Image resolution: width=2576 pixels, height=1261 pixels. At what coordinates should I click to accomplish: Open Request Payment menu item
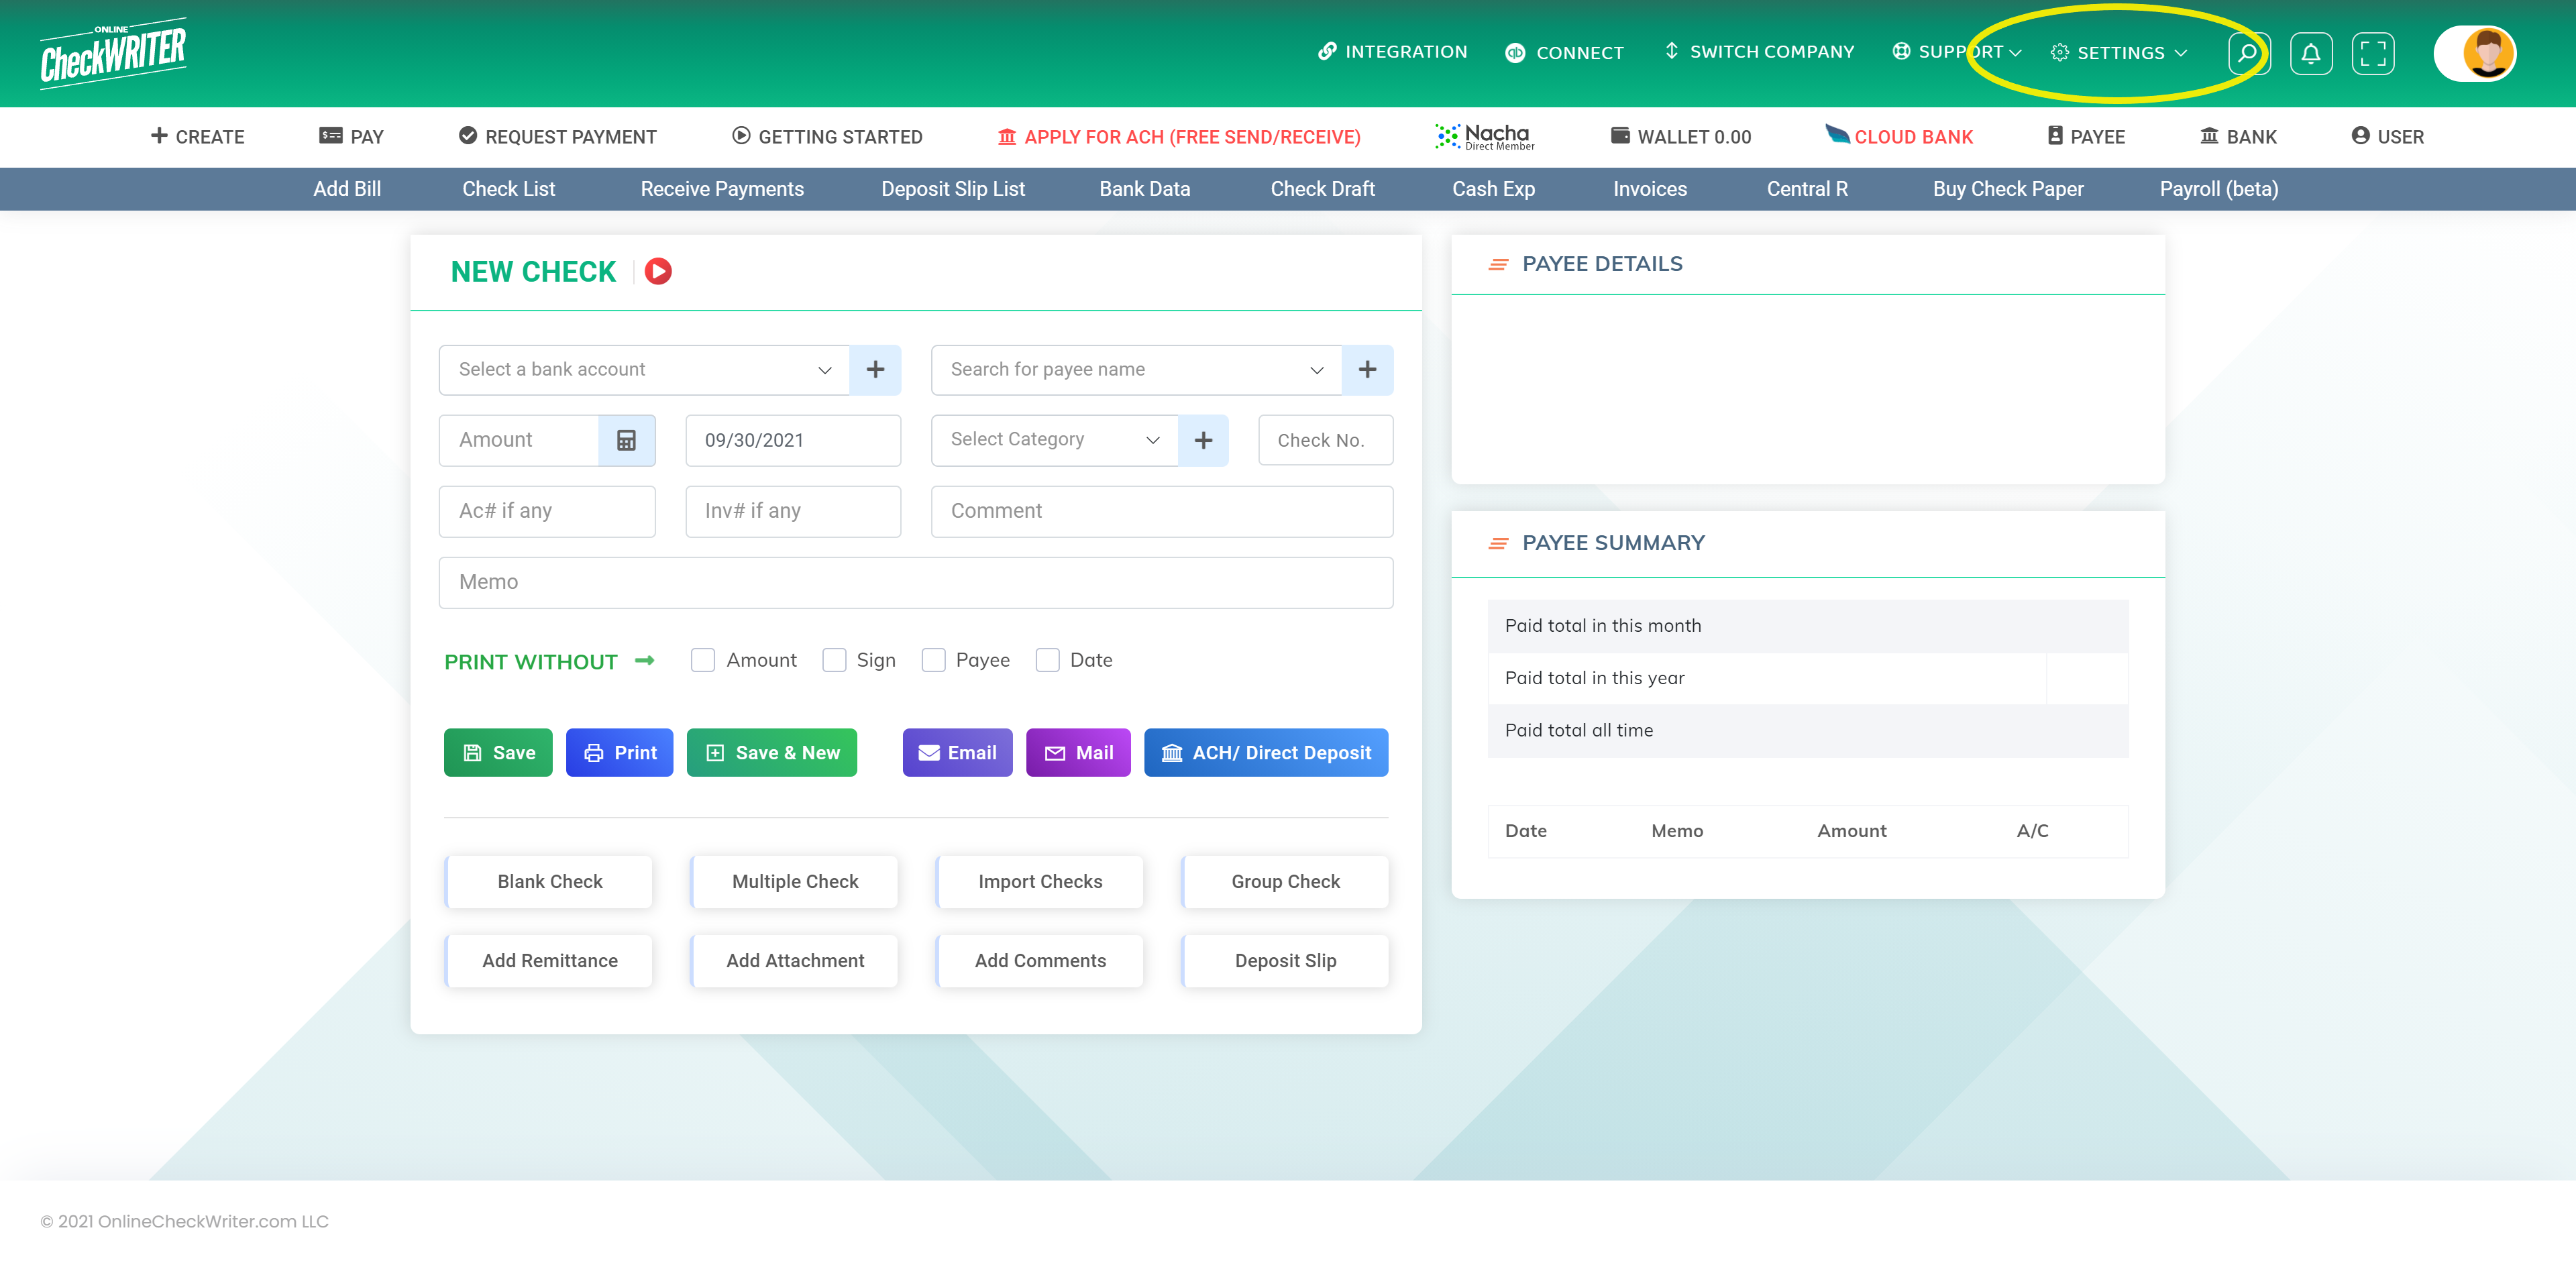click(x=558, y=136)
